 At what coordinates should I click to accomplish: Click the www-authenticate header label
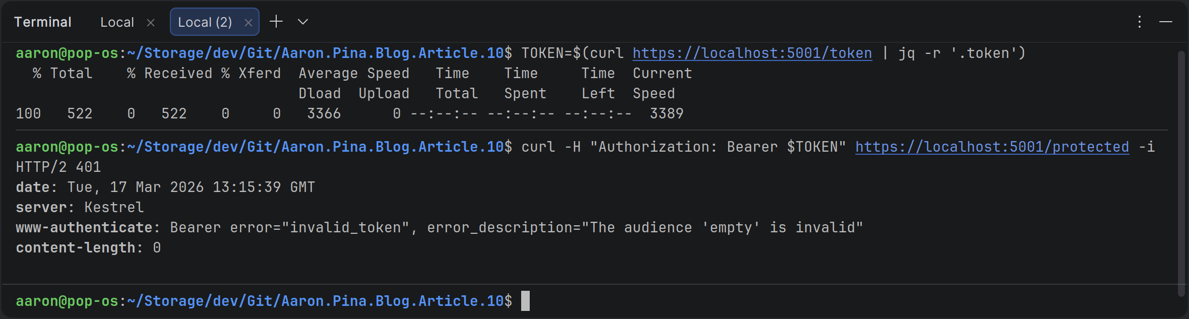tap(84, 228)
